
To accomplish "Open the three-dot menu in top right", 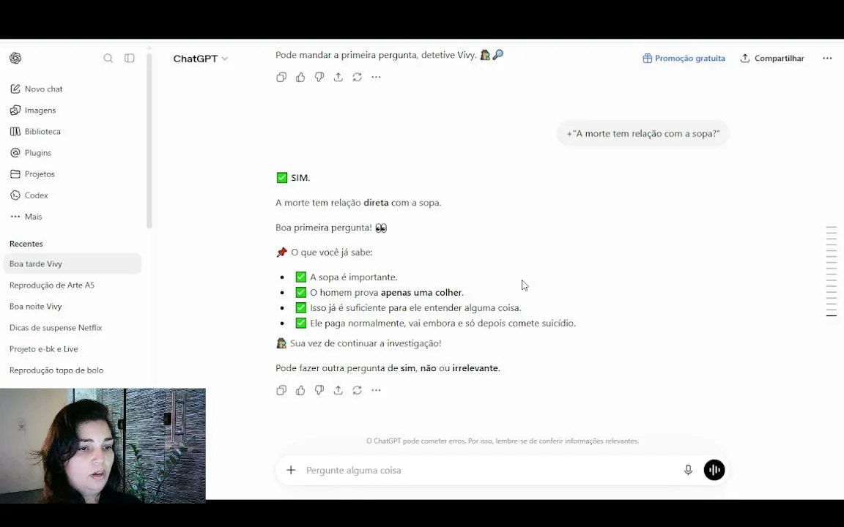I will 827,58.
